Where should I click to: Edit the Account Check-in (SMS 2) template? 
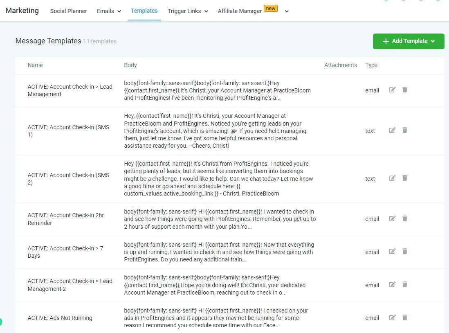392,178
